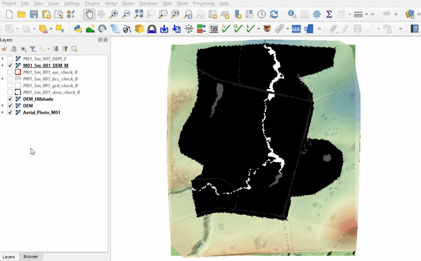Click the Save Project floppy icon

(34, 14)
